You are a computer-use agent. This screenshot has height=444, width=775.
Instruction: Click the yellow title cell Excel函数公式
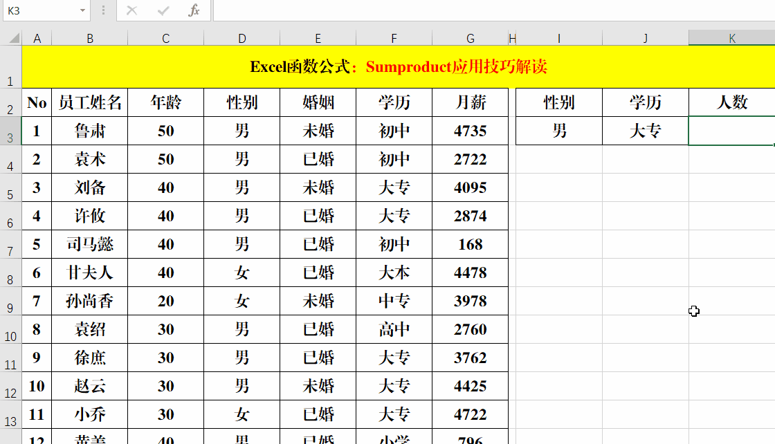[399, 66]
